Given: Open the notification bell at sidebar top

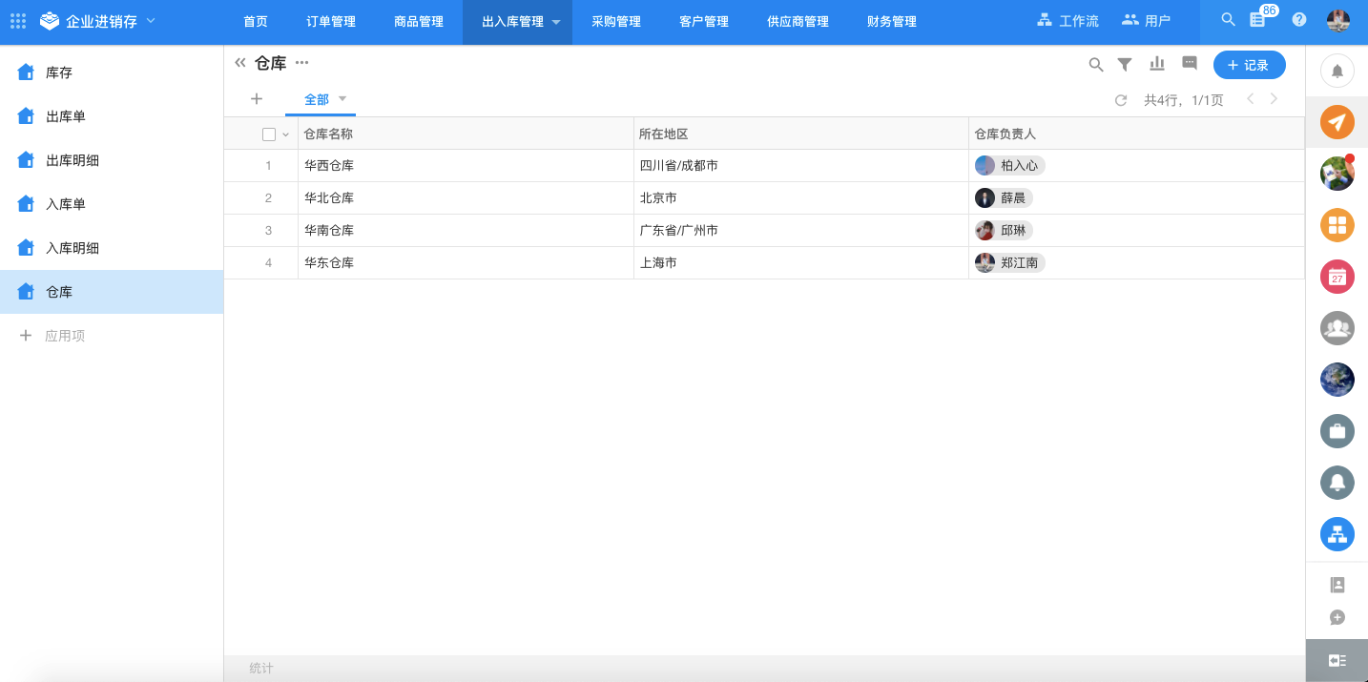Looking at the screenshot, I should click(x=1337, y=71).
